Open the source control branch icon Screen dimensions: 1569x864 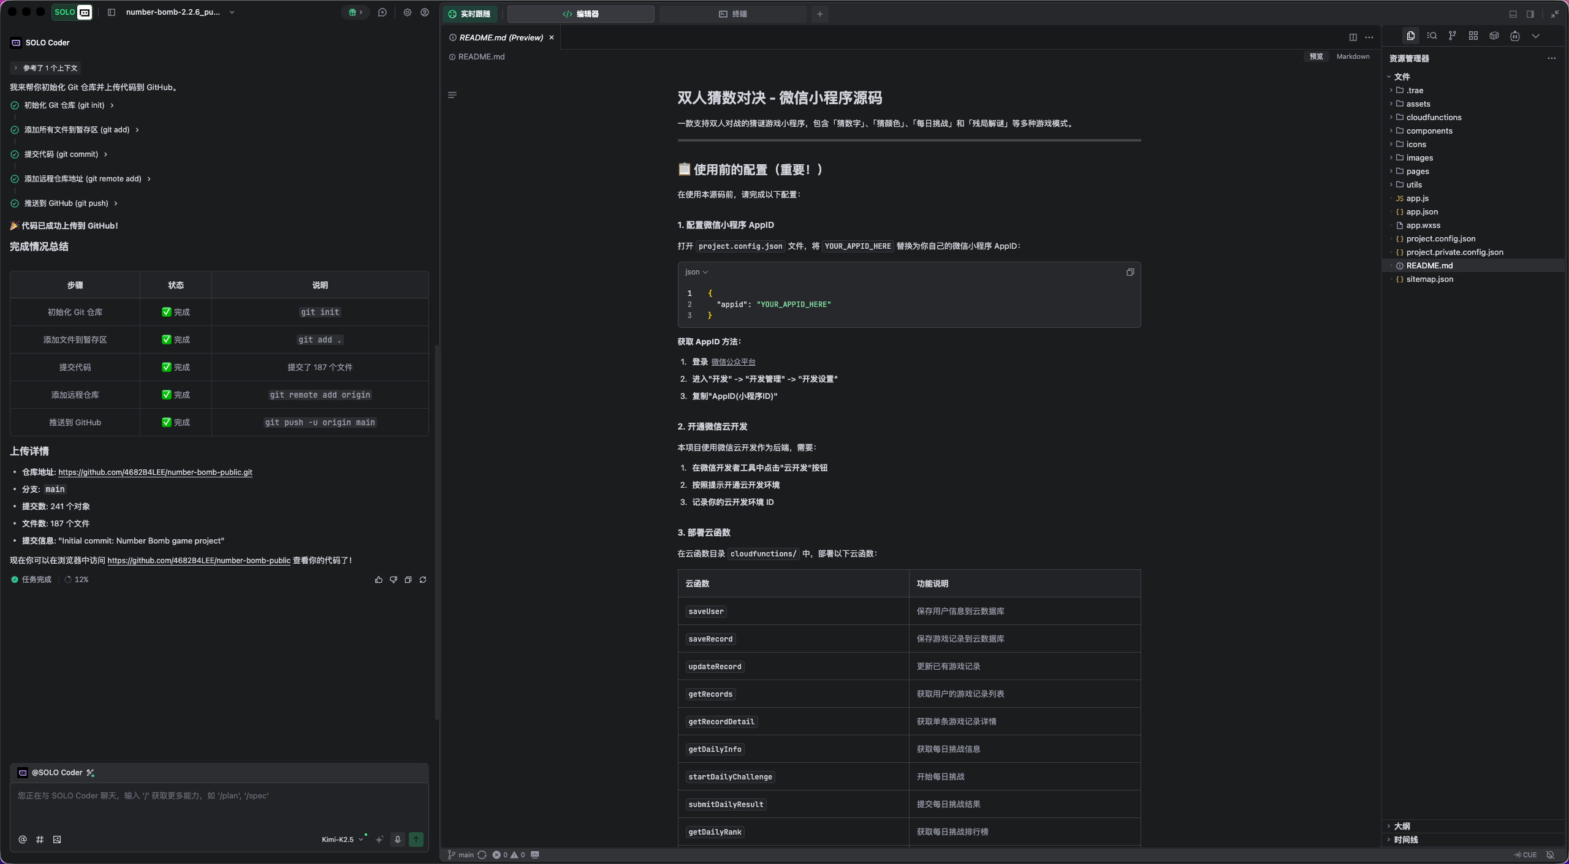1452,36
